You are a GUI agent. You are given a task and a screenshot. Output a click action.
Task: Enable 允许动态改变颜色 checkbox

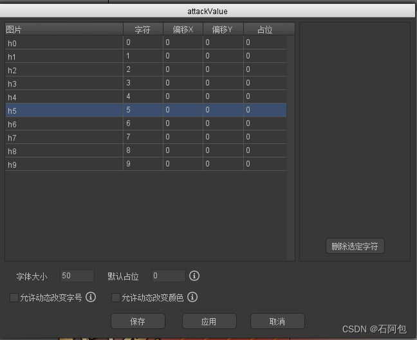pos(115,298)
